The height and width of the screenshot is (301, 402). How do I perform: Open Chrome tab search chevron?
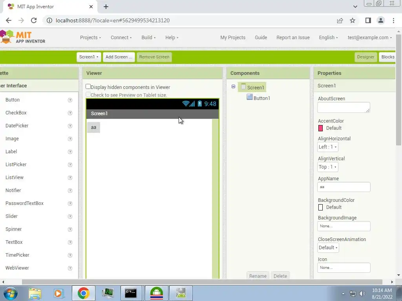point(355,7)
